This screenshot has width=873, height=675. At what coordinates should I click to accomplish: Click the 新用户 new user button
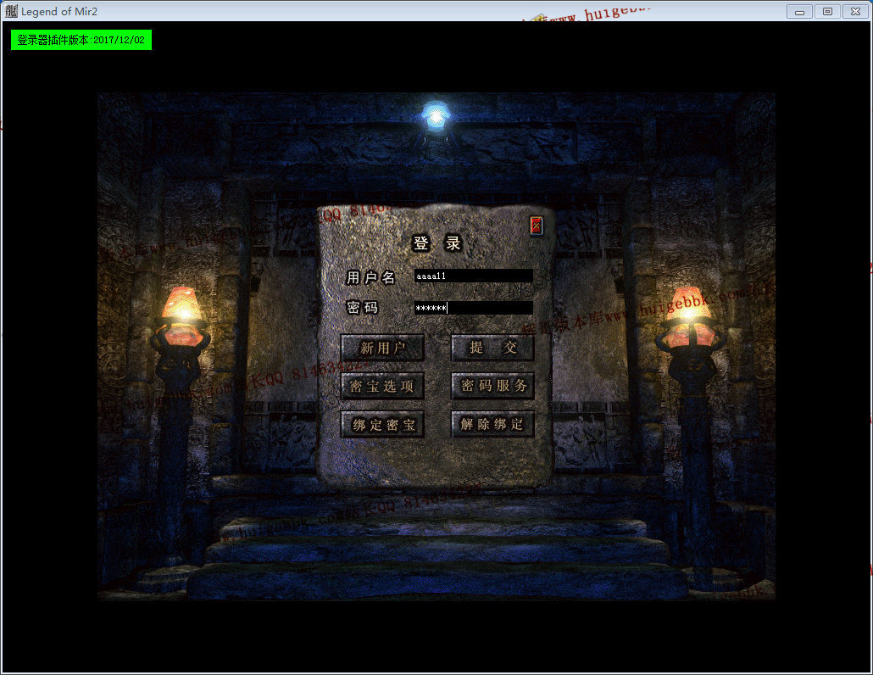tap(382, 348)
